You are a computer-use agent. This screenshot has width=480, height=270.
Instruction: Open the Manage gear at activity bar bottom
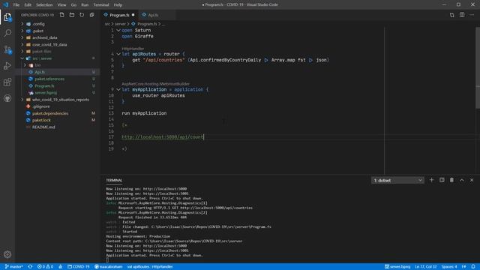point(7,254)
